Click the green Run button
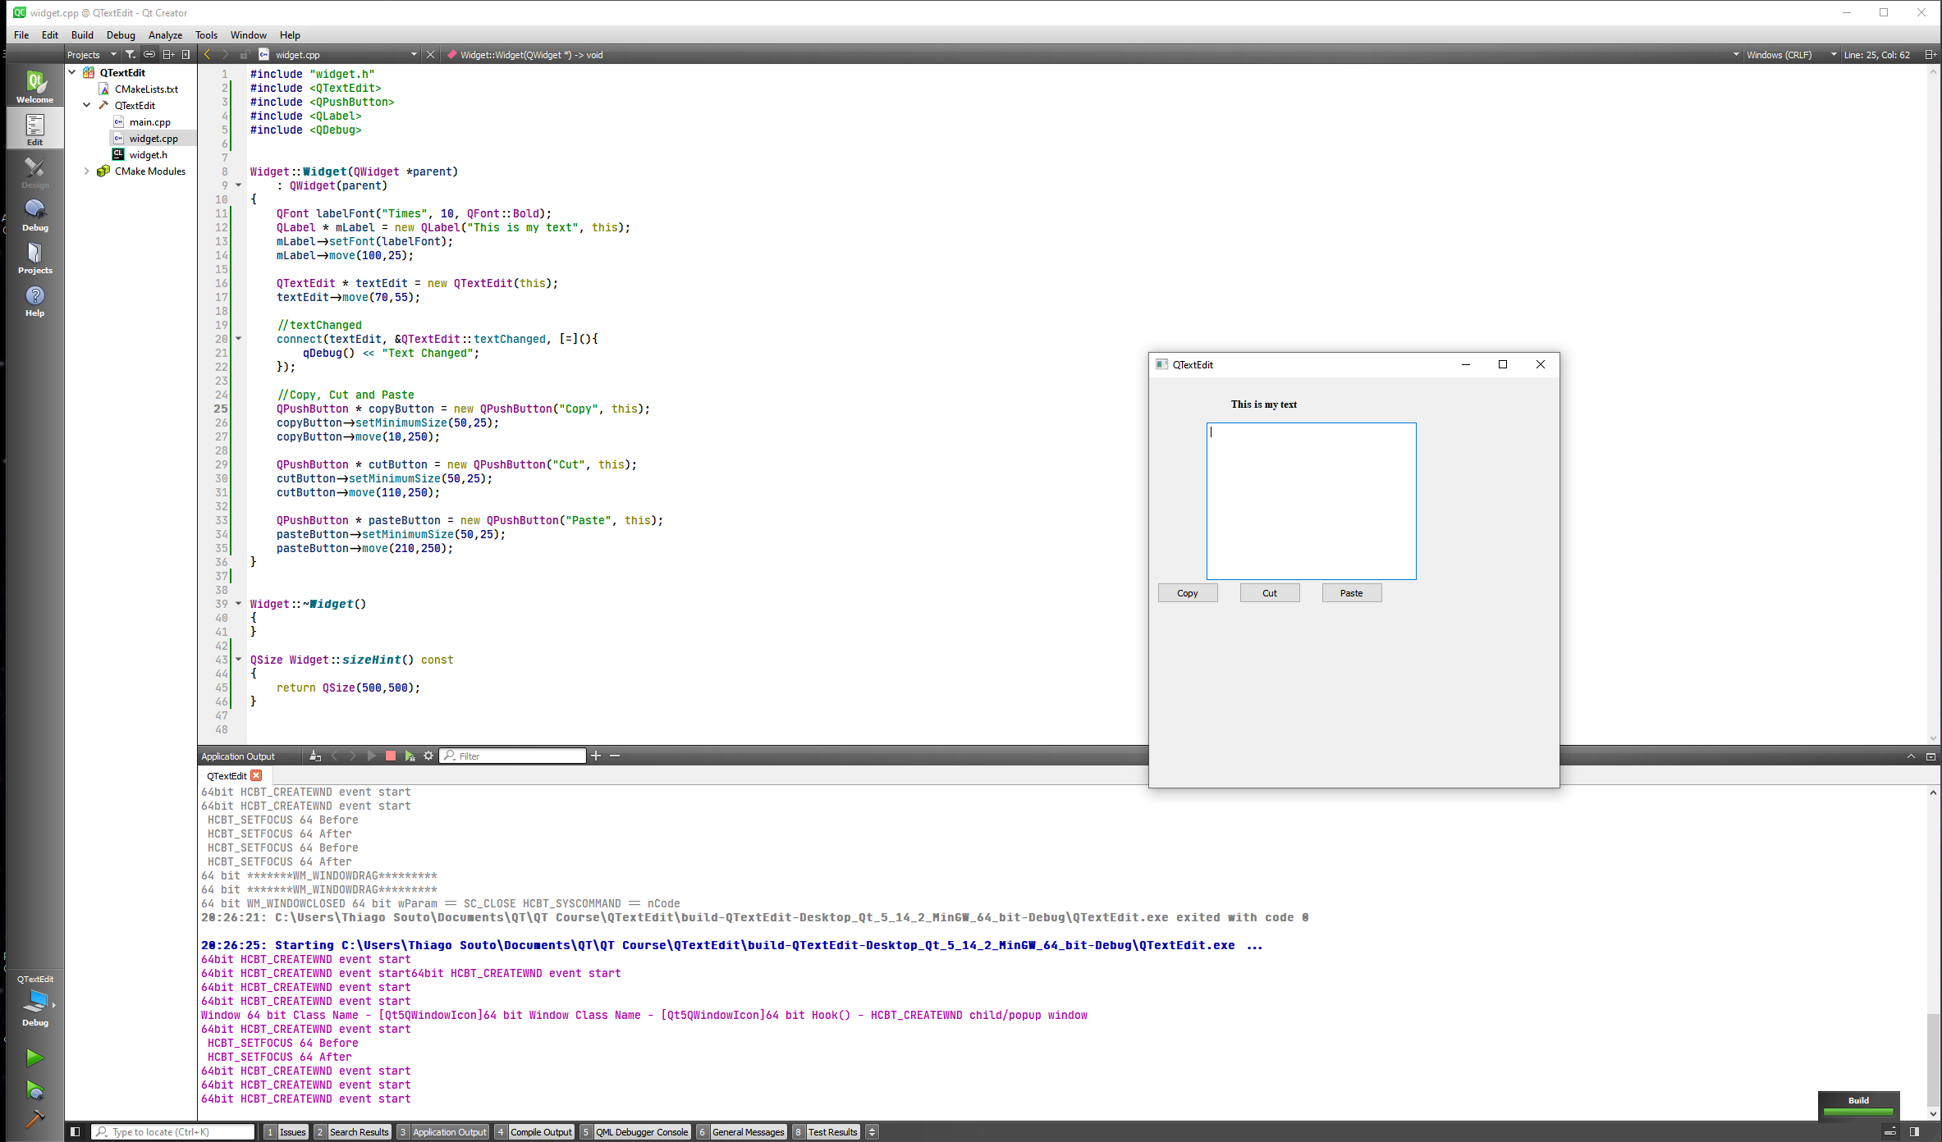Screen dimensions: 1942x1142 34,1057
